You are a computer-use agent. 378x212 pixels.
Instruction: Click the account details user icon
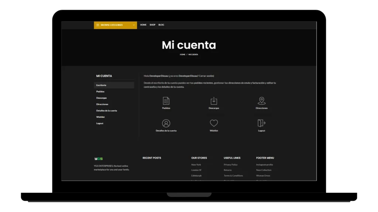coord(166,123)
